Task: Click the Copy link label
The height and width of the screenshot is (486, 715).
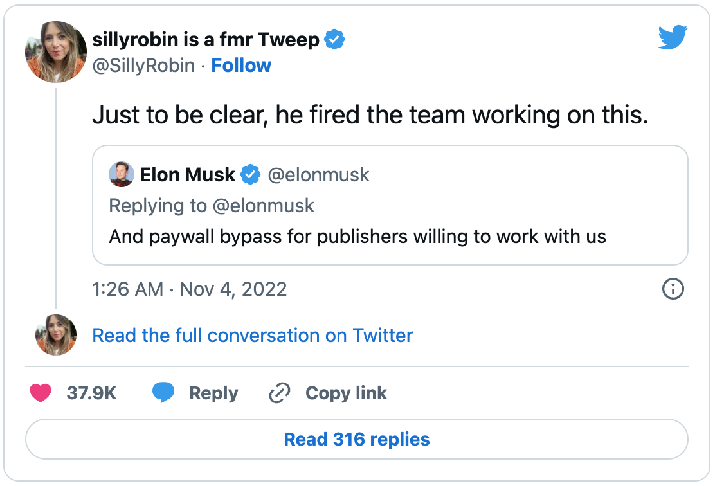Action: pos(346,393)
